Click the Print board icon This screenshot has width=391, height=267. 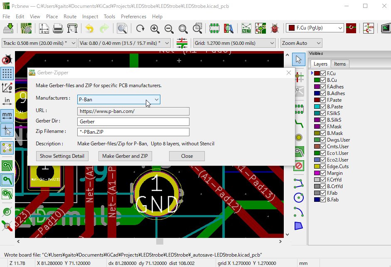coord(58,28)
